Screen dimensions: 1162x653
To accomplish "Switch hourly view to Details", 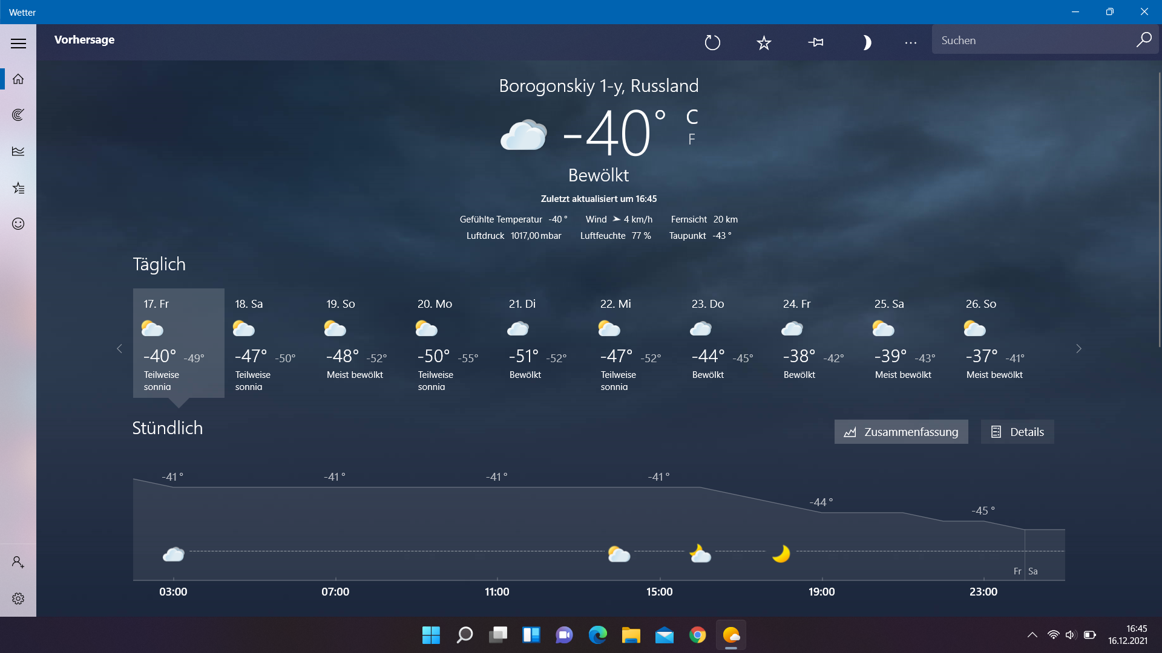I will point(1017,432).
